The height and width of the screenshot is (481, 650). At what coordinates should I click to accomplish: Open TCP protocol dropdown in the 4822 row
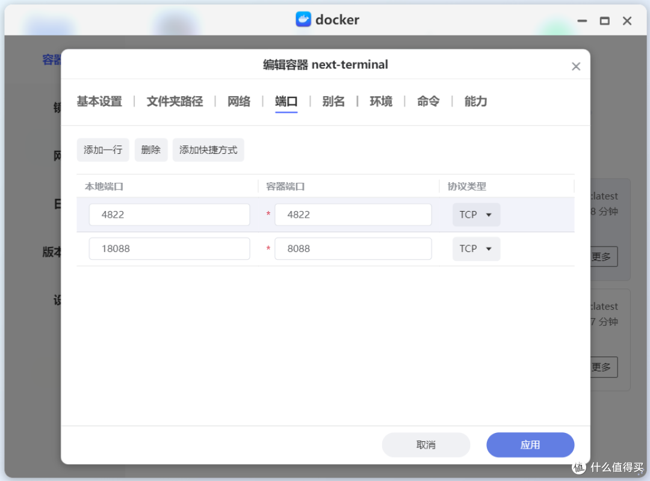coord(476,215)
